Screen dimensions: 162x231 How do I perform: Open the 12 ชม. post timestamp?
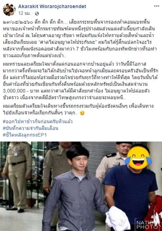coord(25,13)
